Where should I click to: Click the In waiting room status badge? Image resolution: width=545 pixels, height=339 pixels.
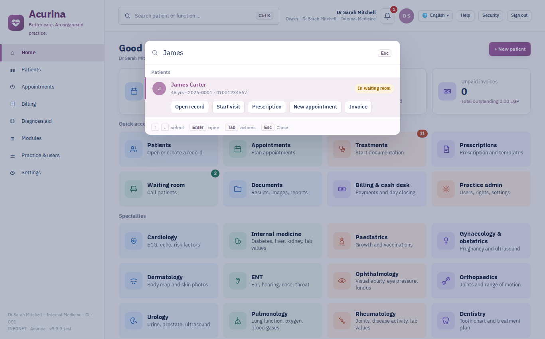[x=374, y=89]
